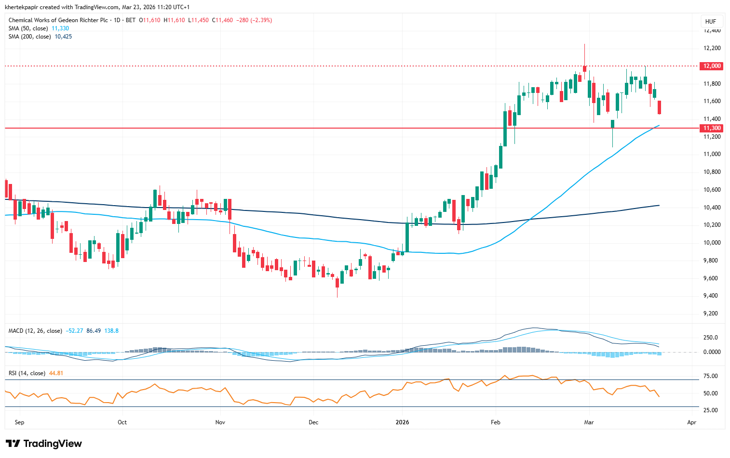Open the HUF currency selector
The width and height of the screenshot is (730, 458).
click(x=710, y=22)
